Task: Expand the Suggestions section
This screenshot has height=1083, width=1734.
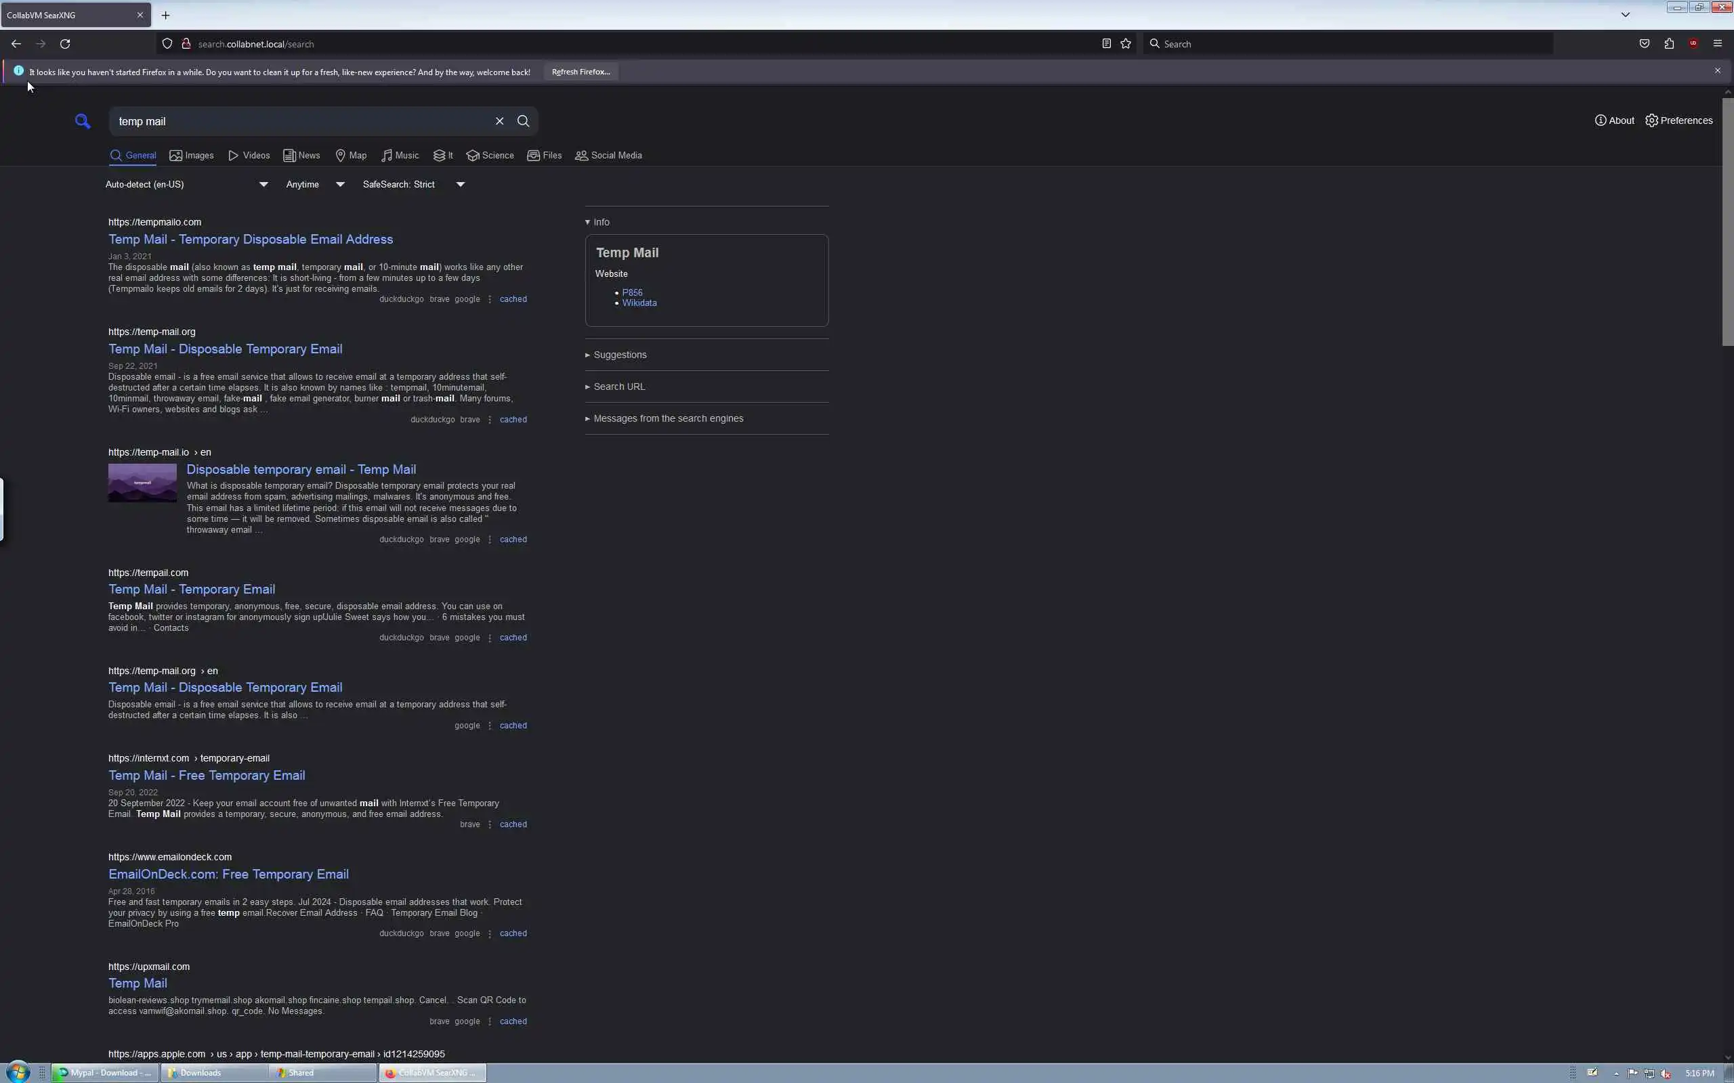Action: tap(619, 355)
